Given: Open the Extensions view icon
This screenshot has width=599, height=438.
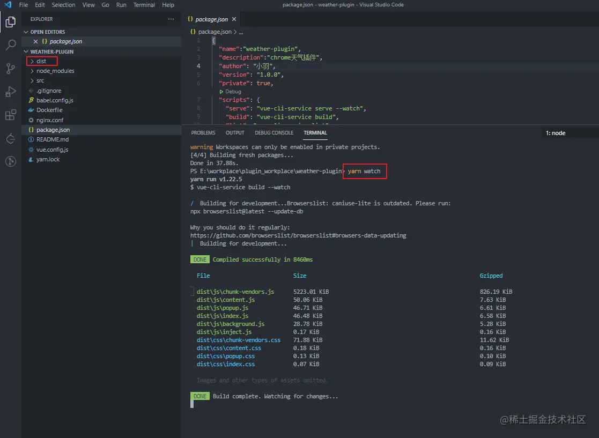Looking at the screenshot, I should [11, 115].
